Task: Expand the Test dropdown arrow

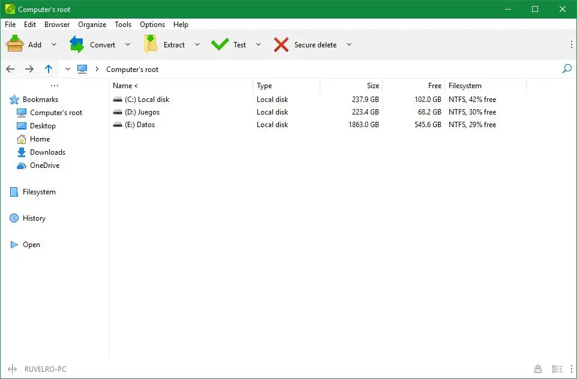Action: tap(259, 44)
